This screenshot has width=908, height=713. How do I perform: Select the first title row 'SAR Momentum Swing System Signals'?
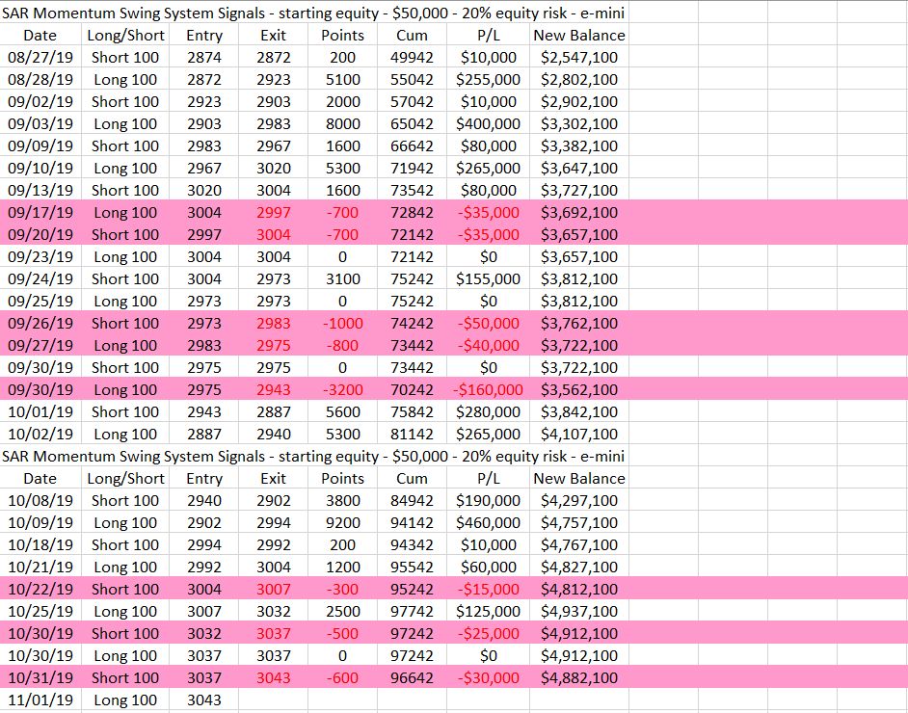tap(313, 13)
